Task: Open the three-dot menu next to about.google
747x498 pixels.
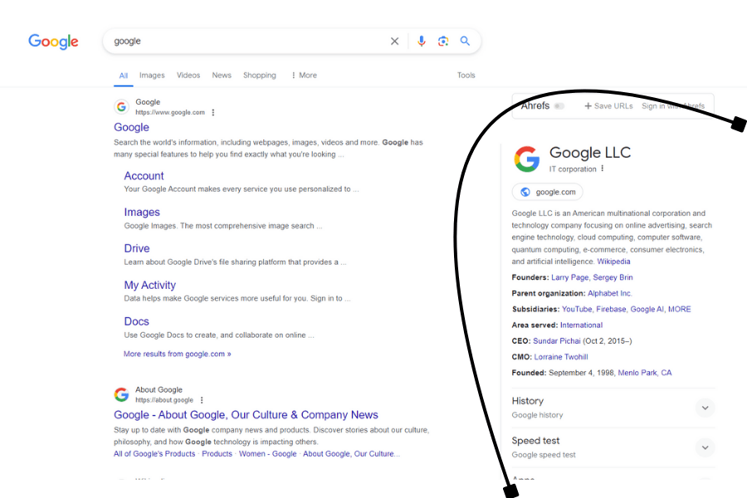Action: (x=202, y=400)
